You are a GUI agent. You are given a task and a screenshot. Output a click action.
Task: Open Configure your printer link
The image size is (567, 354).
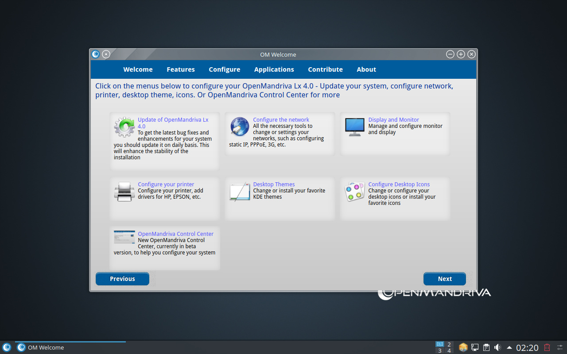point(166,185)
